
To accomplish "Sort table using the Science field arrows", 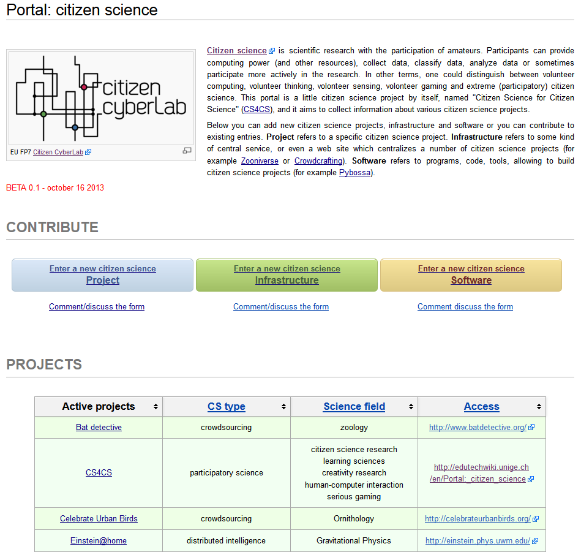I will pyautogui.click(x=411, y=407).
